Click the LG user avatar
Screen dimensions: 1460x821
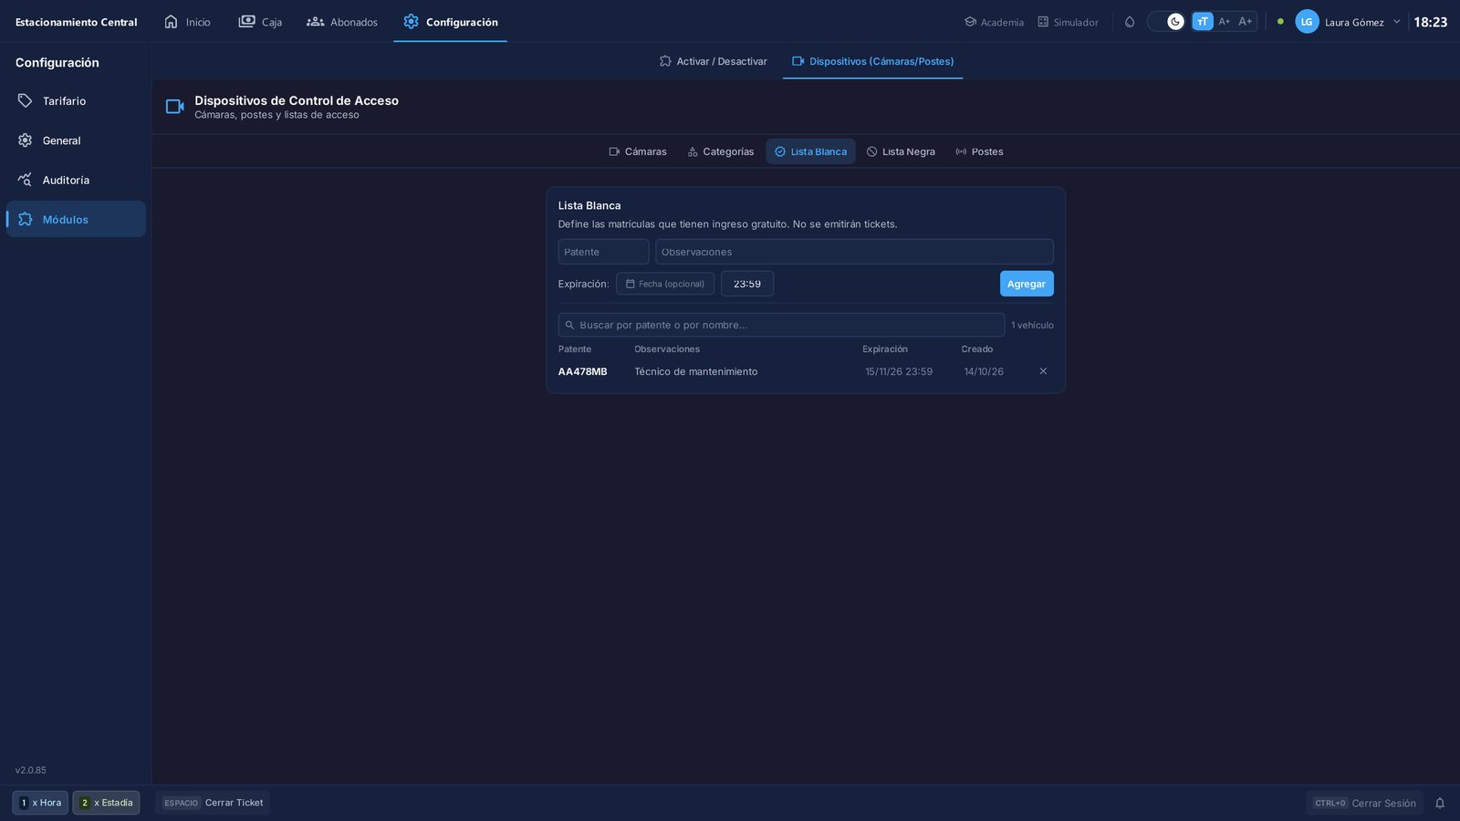pos(1307,22)
